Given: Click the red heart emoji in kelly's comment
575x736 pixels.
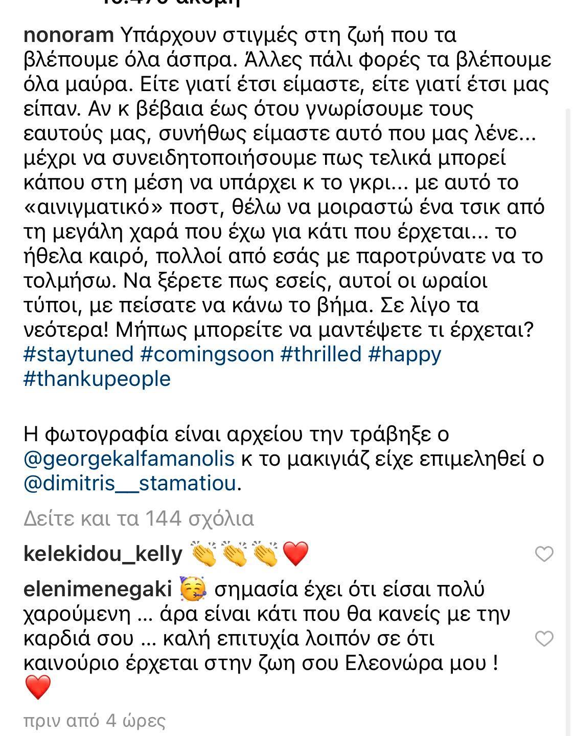Looking at the screenshot, I should point(295,554).
